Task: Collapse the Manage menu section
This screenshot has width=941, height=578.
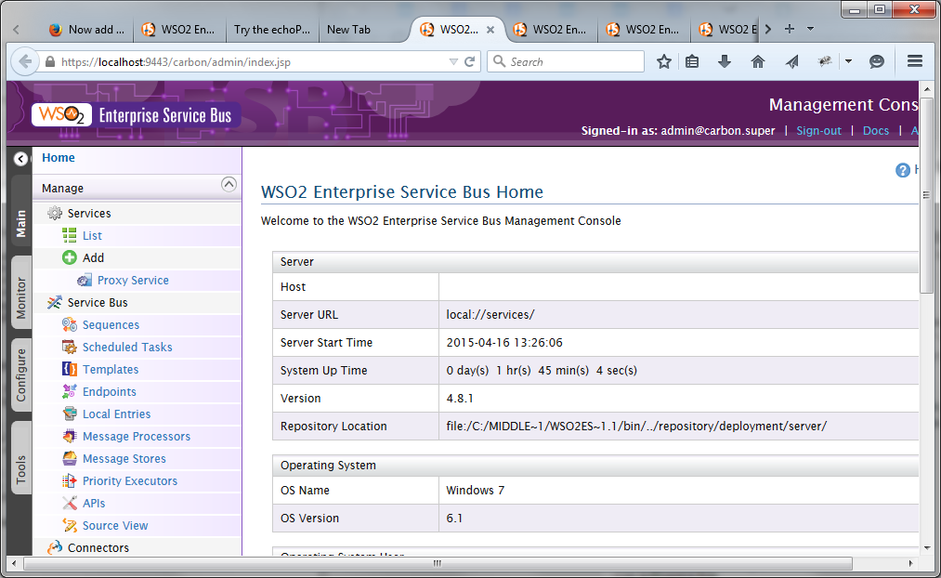Action: [x=229, y=184]
